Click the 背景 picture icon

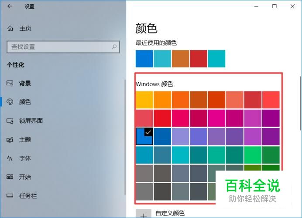pos(10,83)
